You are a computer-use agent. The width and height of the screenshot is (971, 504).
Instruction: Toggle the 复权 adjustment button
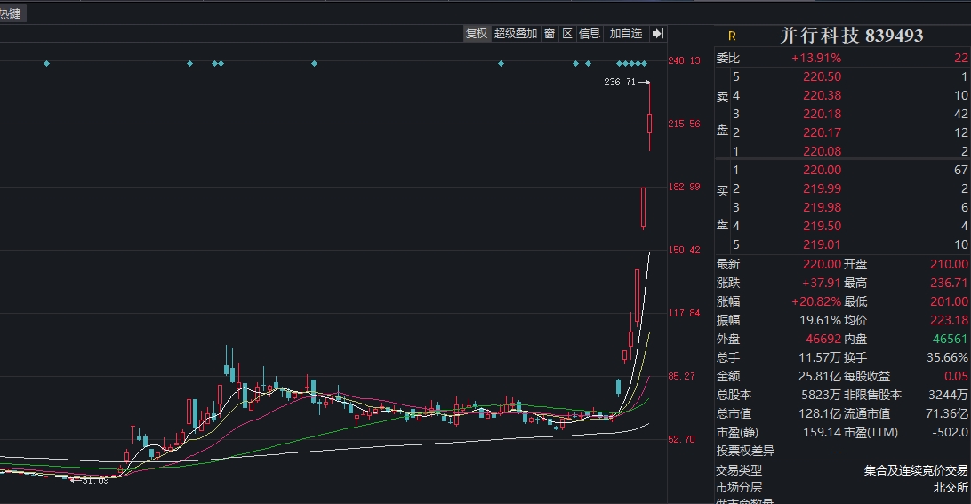477,34
